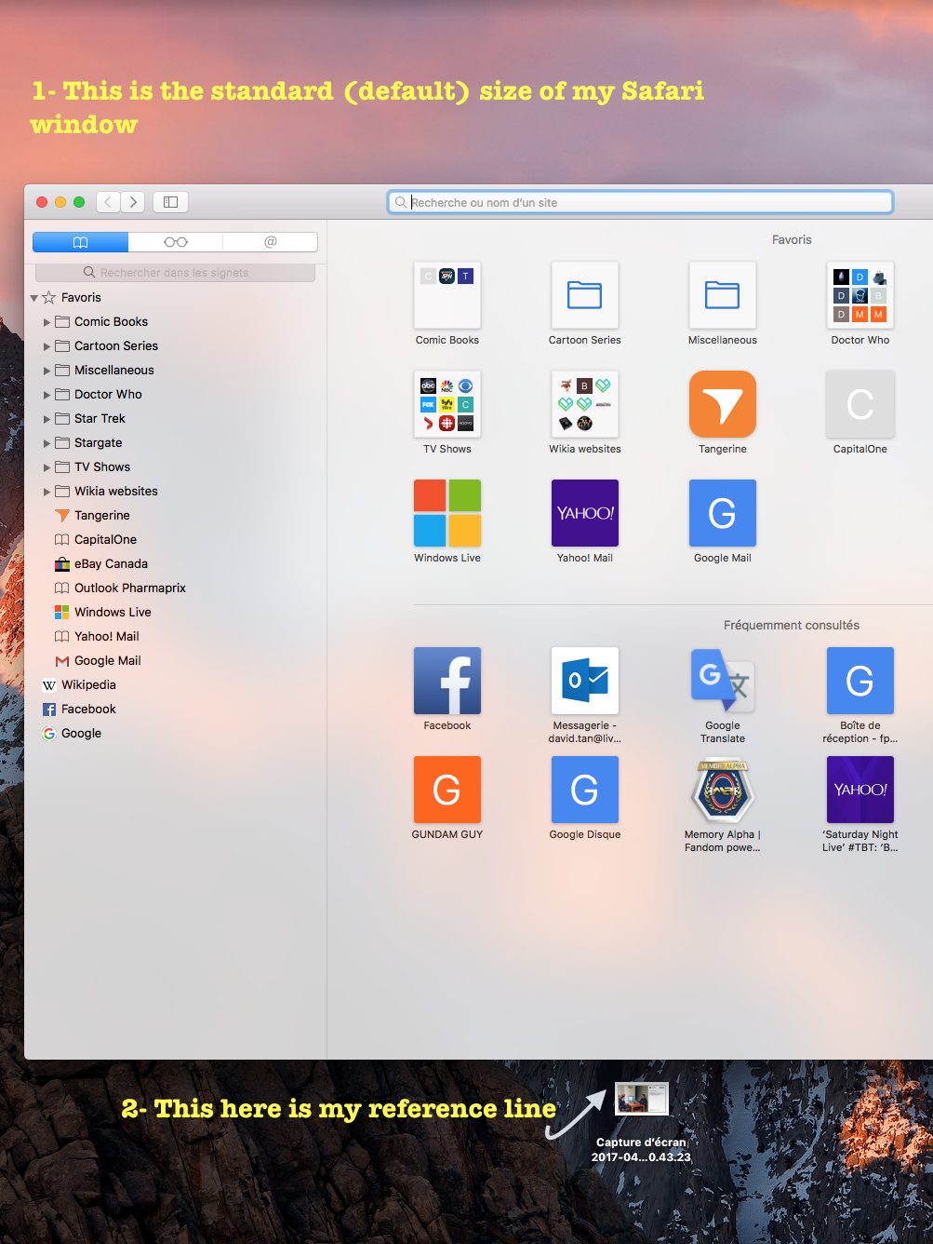
Task: Open the Miscellaneous folder tile
Action: pos(723,295)
